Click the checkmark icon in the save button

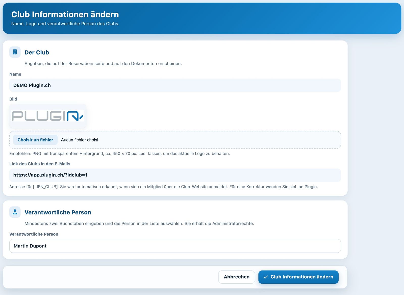[x=266, y=277]
